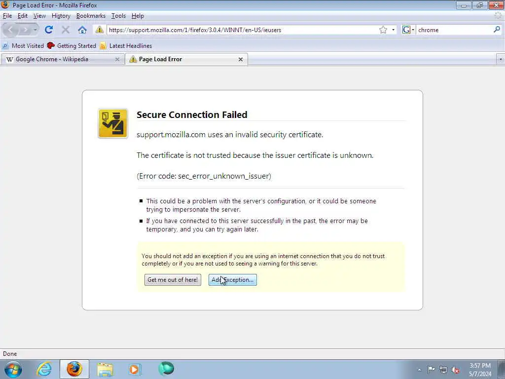Viewport: 505px width, 379px height.
Task: Click the Firefox logo in title bar
Action: 5,4
